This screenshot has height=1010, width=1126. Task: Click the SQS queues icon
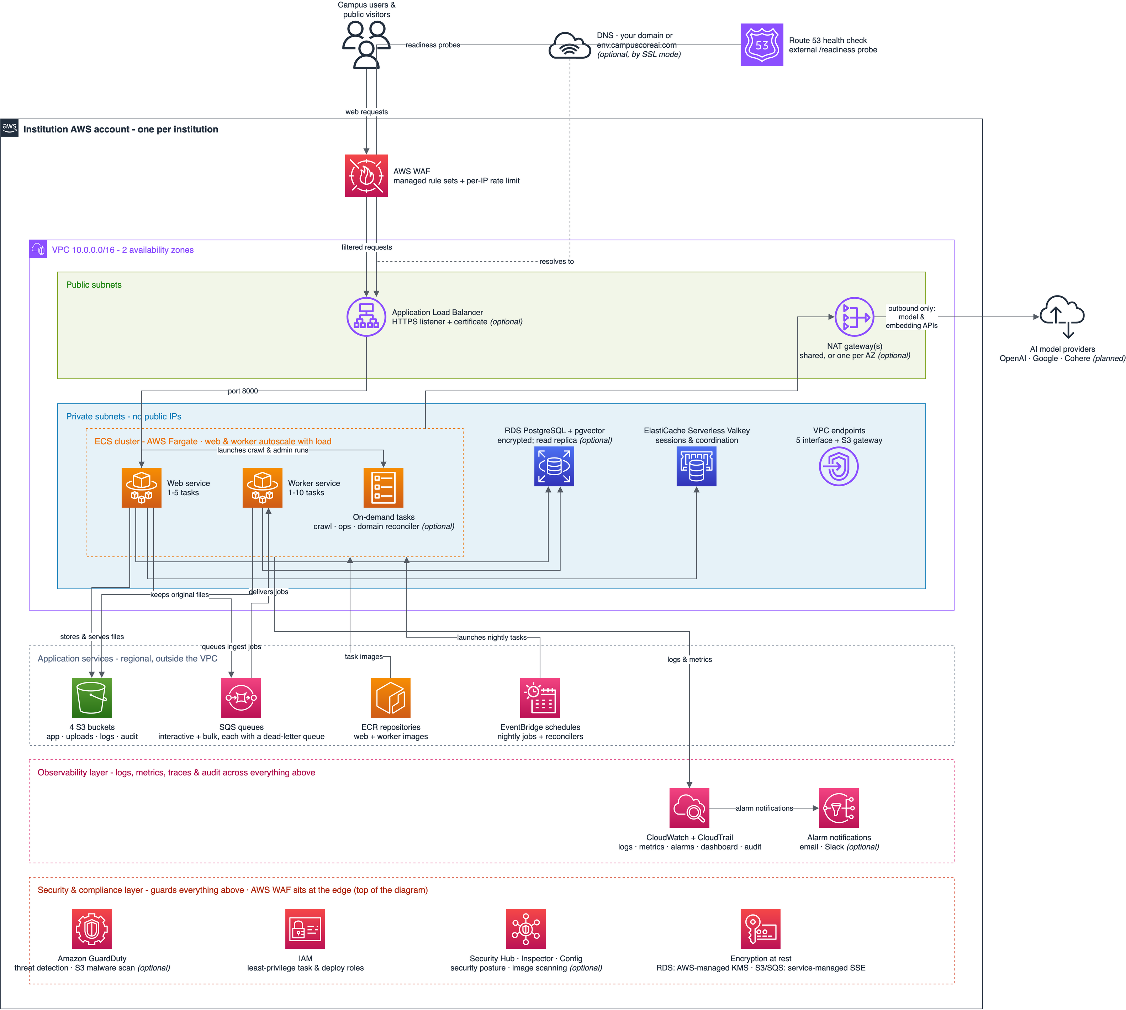coord(241,697)
